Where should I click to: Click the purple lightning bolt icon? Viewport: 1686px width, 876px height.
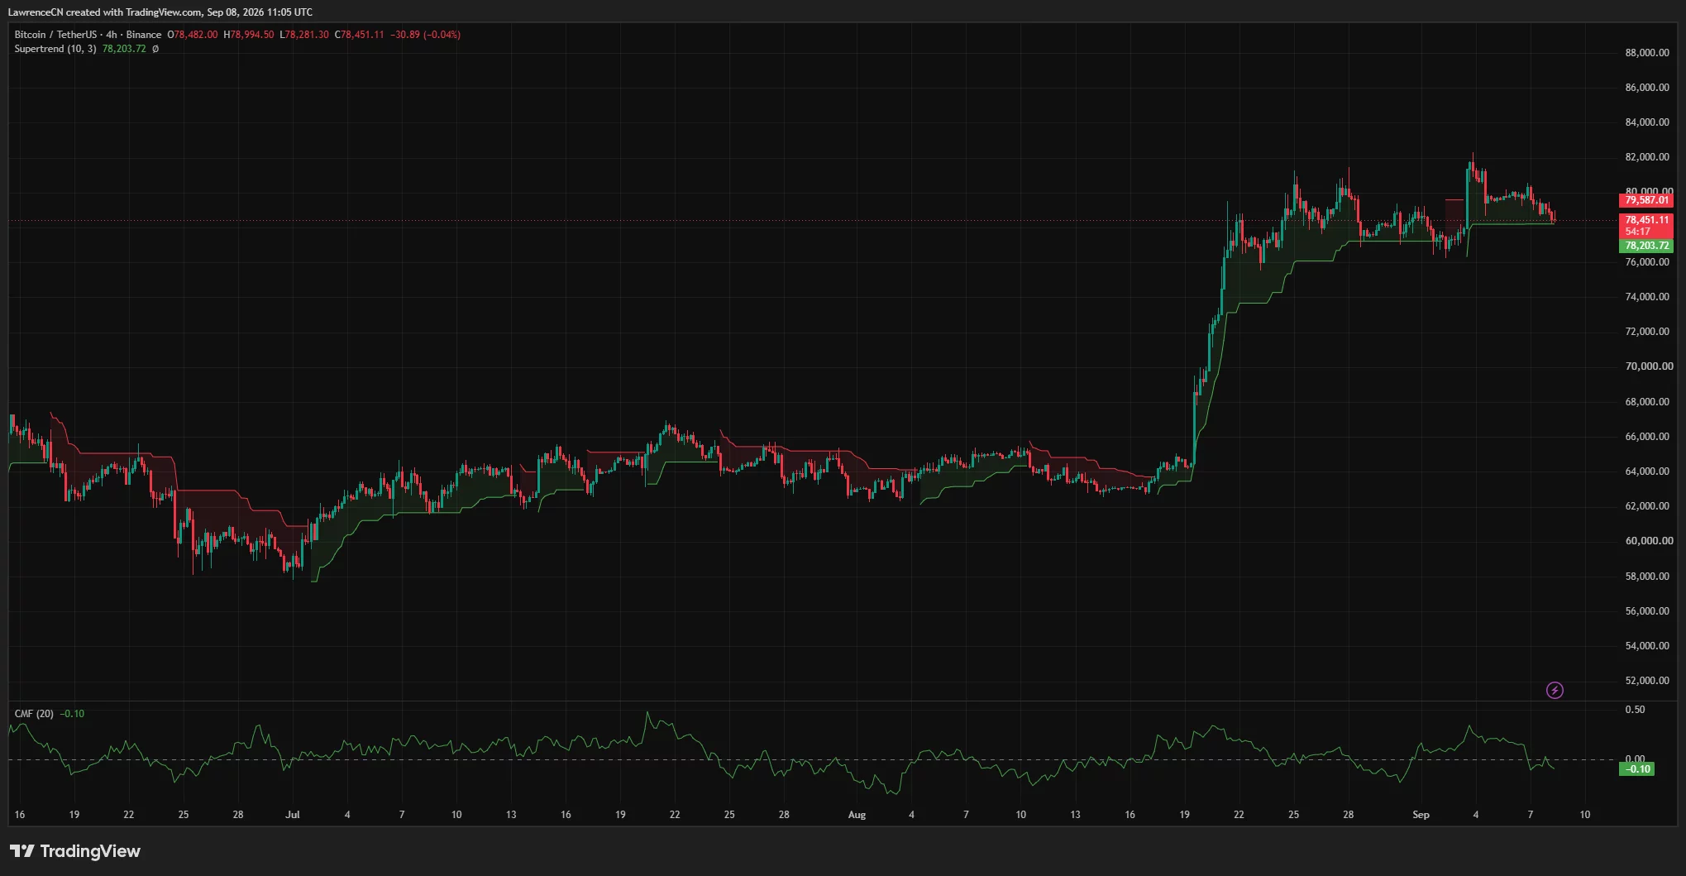tap(1555, 690)
